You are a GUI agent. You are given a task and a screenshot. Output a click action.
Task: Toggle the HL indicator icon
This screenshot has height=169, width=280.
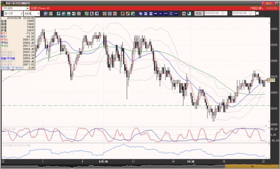point(161,13)
